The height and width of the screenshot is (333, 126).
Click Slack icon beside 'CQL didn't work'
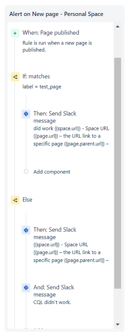[x=26, y=288]
